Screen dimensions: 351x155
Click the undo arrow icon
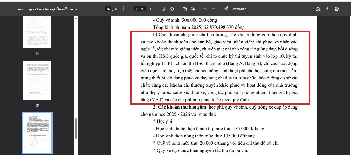coord(205,9)
